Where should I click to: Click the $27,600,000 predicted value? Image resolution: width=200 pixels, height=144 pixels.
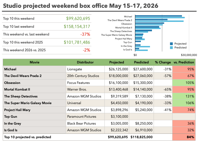coord(143,69)
